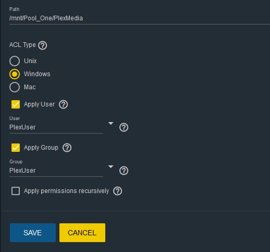Viewport: 270px width, 252px height.
Task: Select the Windows ACL type radio button
Action: coord(15,74)
